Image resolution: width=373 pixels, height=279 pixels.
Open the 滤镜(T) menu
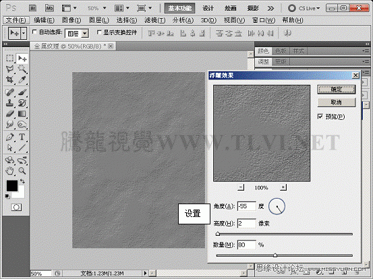coord(154,20)
